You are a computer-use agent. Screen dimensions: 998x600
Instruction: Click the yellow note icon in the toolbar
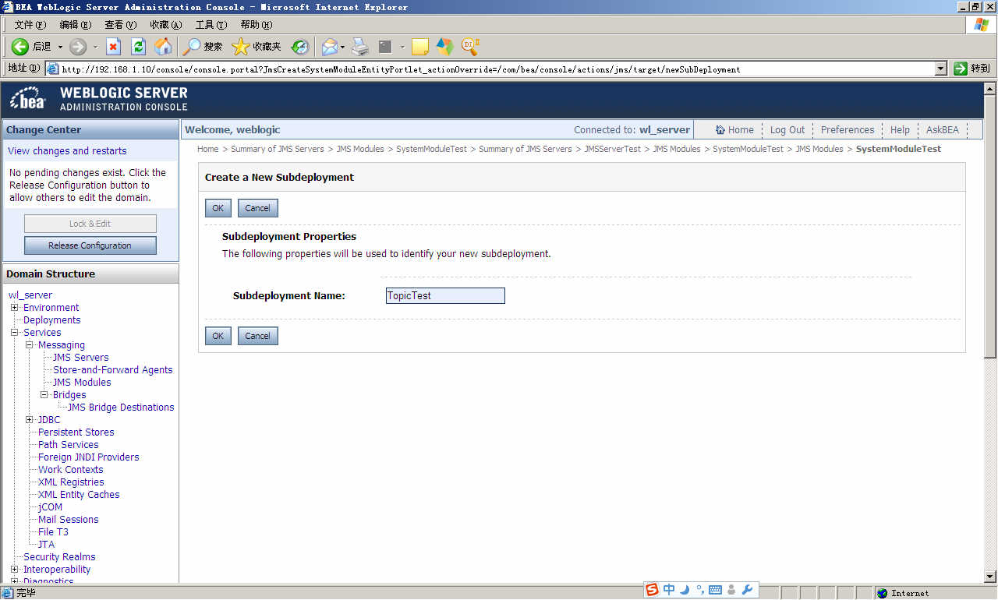tap(420, 47)
